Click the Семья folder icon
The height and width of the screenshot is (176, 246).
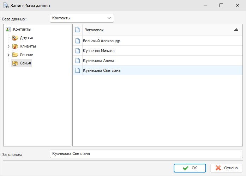(x=15, y=63)
